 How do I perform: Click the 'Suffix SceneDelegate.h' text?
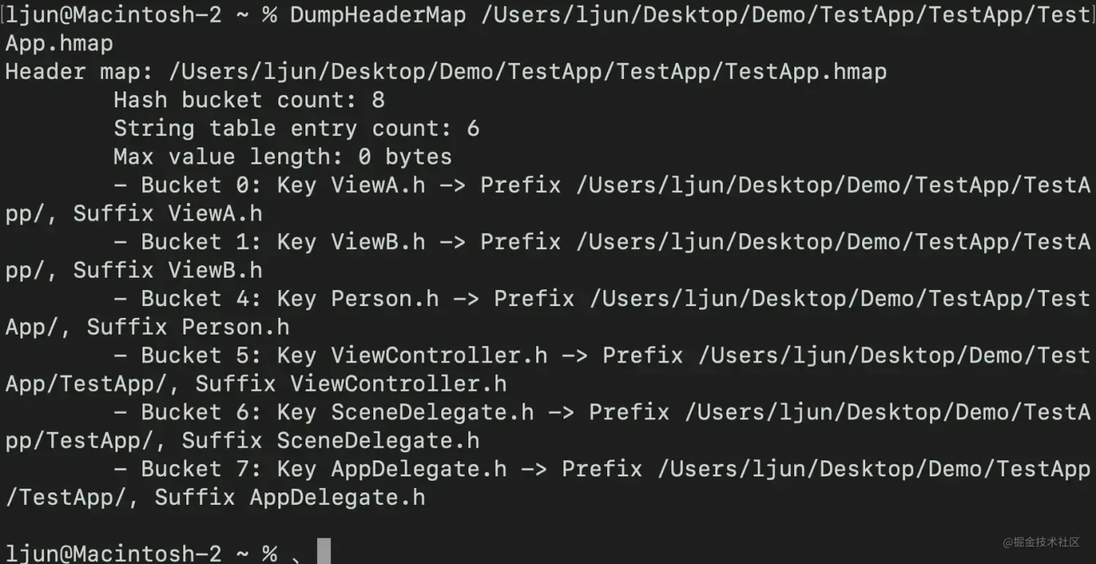tap(330, 441)
